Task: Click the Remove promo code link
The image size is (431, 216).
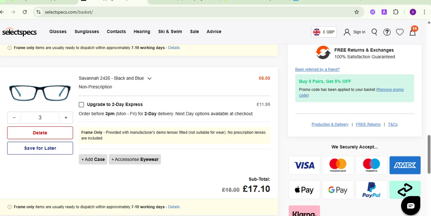Action: point(390,90)
